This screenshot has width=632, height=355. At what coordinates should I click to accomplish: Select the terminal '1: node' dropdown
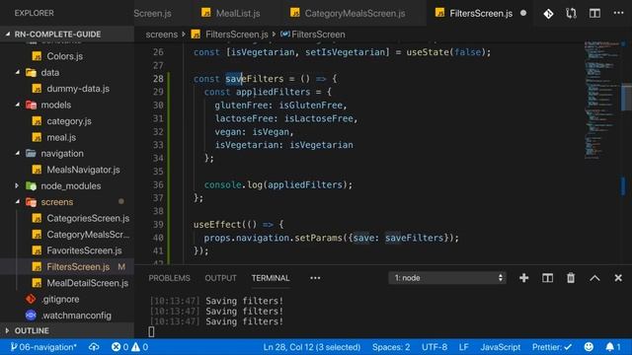point(447,278)
